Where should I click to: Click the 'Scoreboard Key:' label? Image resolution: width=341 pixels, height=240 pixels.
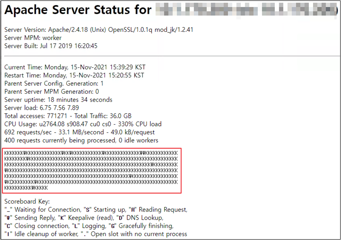point(27,201)
